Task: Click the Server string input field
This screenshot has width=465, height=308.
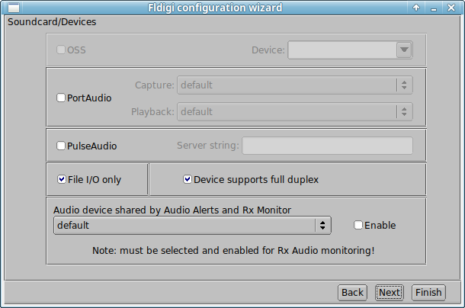Action: [x=327, y=146]
